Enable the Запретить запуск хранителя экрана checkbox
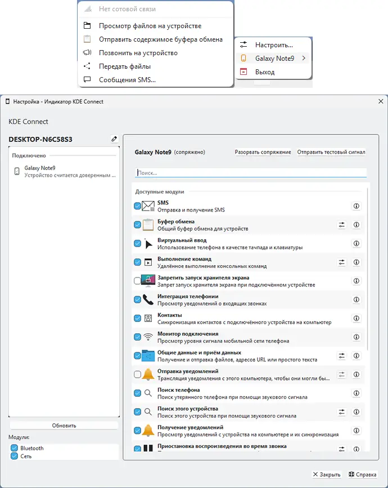 pyautogui.click(x=138, y=281)
